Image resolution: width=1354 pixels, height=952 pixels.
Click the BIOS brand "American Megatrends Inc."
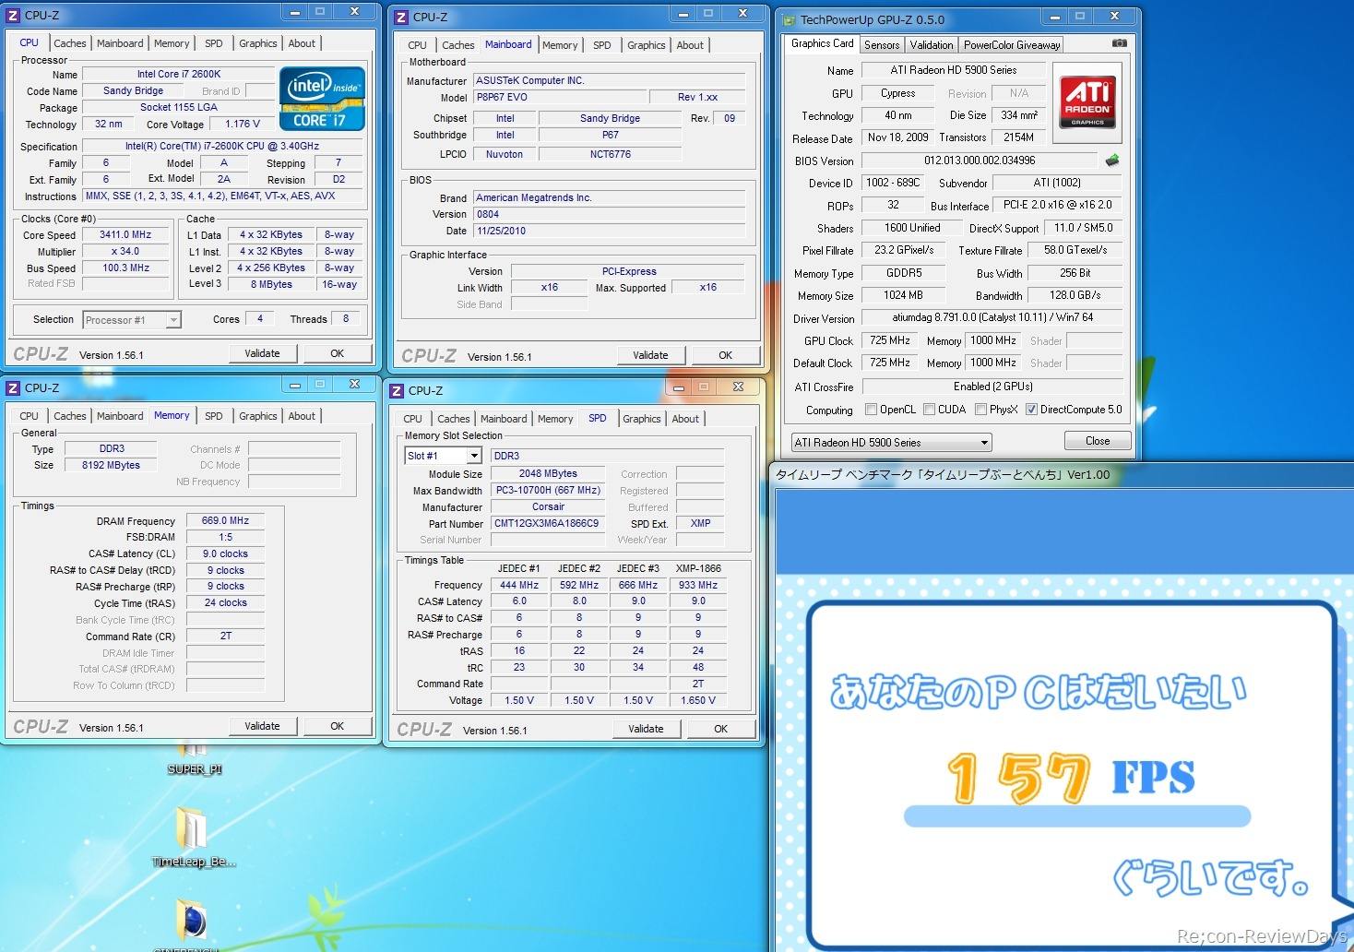(610, 197)
